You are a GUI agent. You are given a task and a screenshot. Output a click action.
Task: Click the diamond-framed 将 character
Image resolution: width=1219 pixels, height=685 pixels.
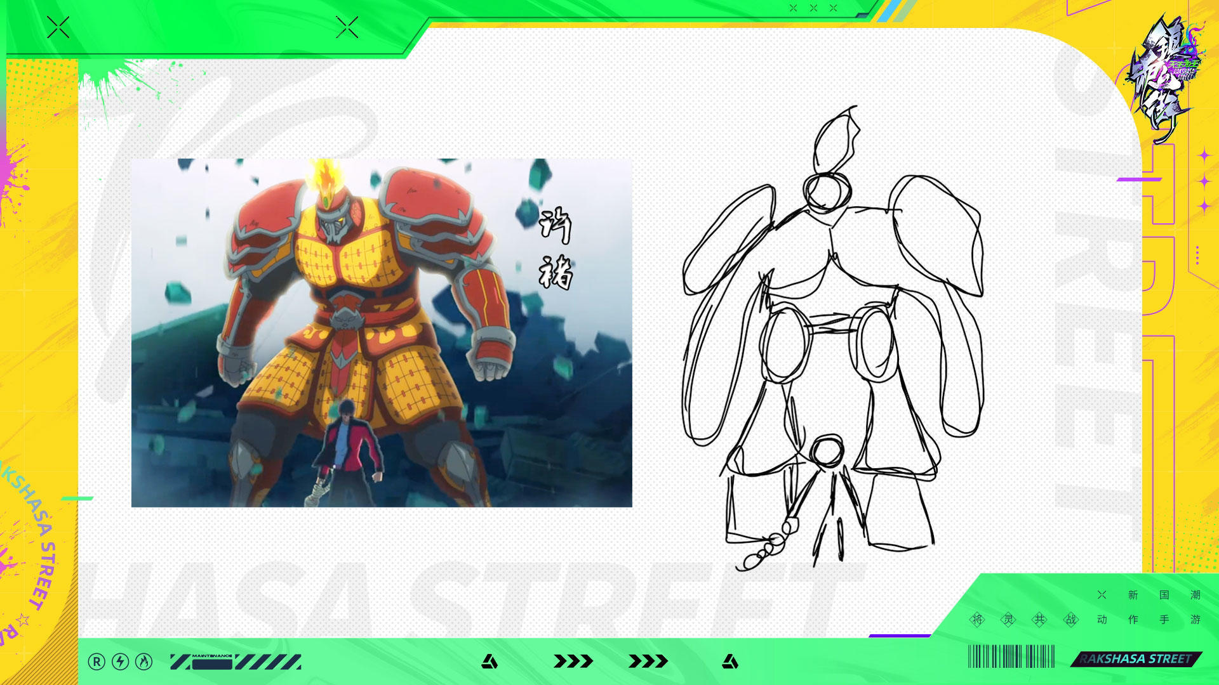click(x=978, y=620)
